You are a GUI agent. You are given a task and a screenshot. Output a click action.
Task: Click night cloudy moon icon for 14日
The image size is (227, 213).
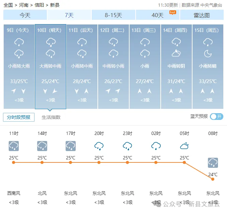point(176,53)
